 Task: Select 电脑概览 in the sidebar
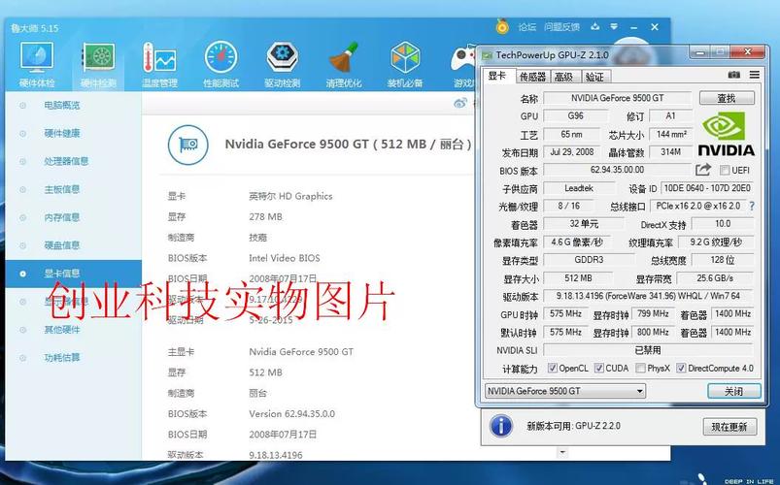(62, 106)
